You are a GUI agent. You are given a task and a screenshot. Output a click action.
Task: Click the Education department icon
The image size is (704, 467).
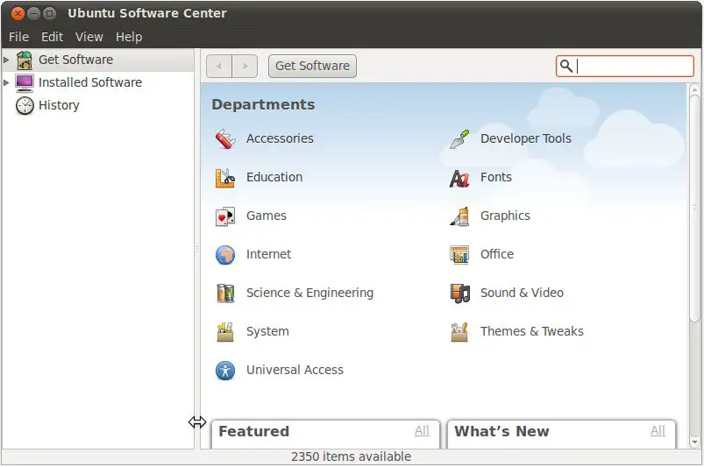(x=225, y=177)
